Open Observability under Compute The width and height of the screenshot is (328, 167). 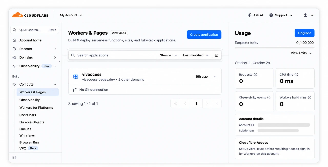click(30, 100)
